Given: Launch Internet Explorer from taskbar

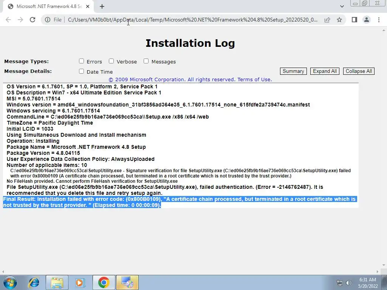Looking at the screenshot, I should pyautogui.click(x=34, y=282).
